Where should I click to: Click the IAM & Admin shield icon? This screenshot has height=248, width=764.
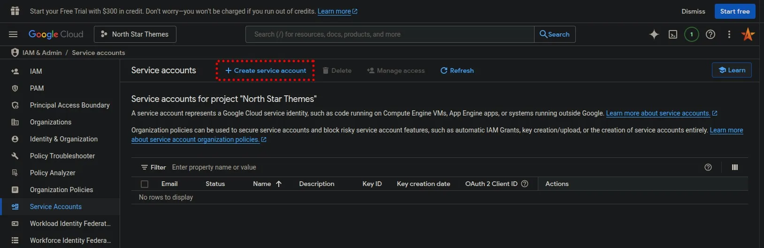15,53
